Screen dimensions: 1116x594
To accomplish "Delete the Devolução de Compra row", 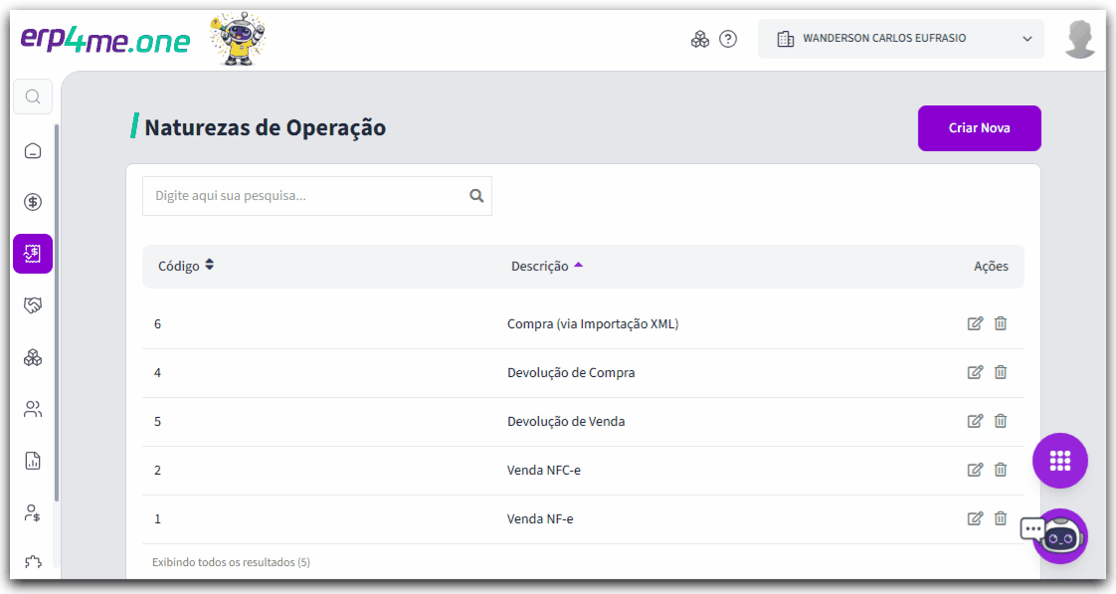I will pyautogui.click(x=1001, y=372).
